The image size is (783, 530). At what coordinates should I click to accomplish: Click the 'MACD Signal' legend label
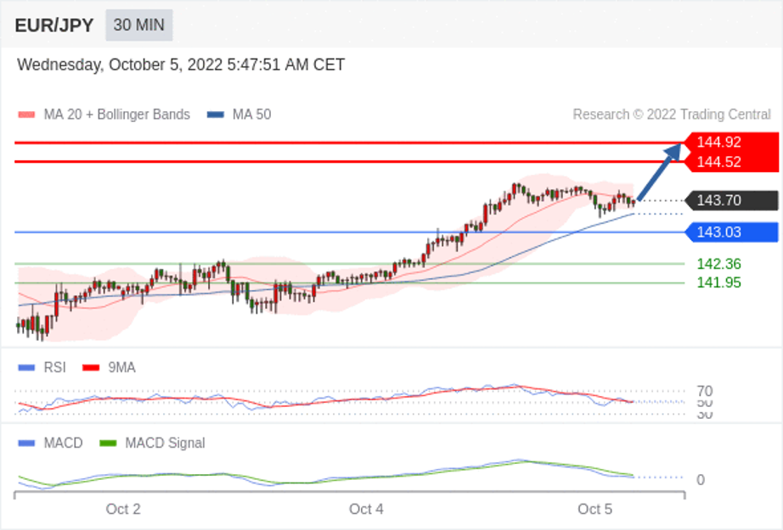[165, 444]
